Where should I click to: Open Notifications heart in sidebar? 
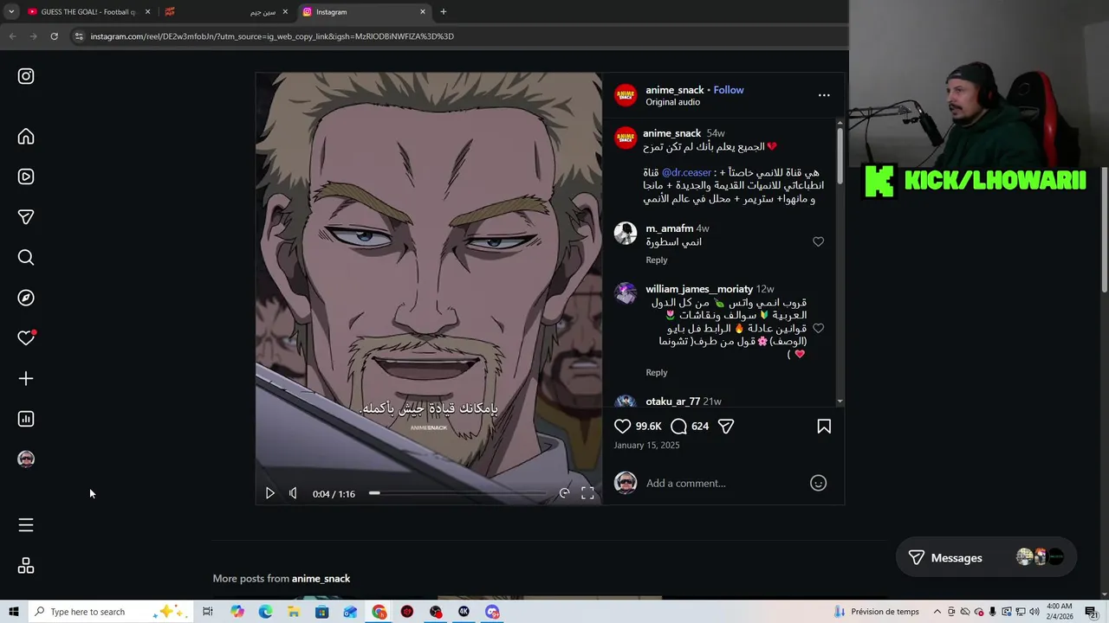coord(26,337)
